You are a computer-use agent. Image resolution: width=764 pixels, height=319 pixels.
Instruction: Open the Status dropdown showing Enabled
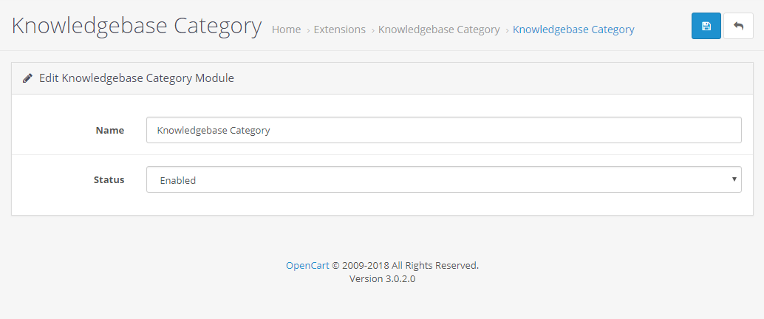pos(444,179)
